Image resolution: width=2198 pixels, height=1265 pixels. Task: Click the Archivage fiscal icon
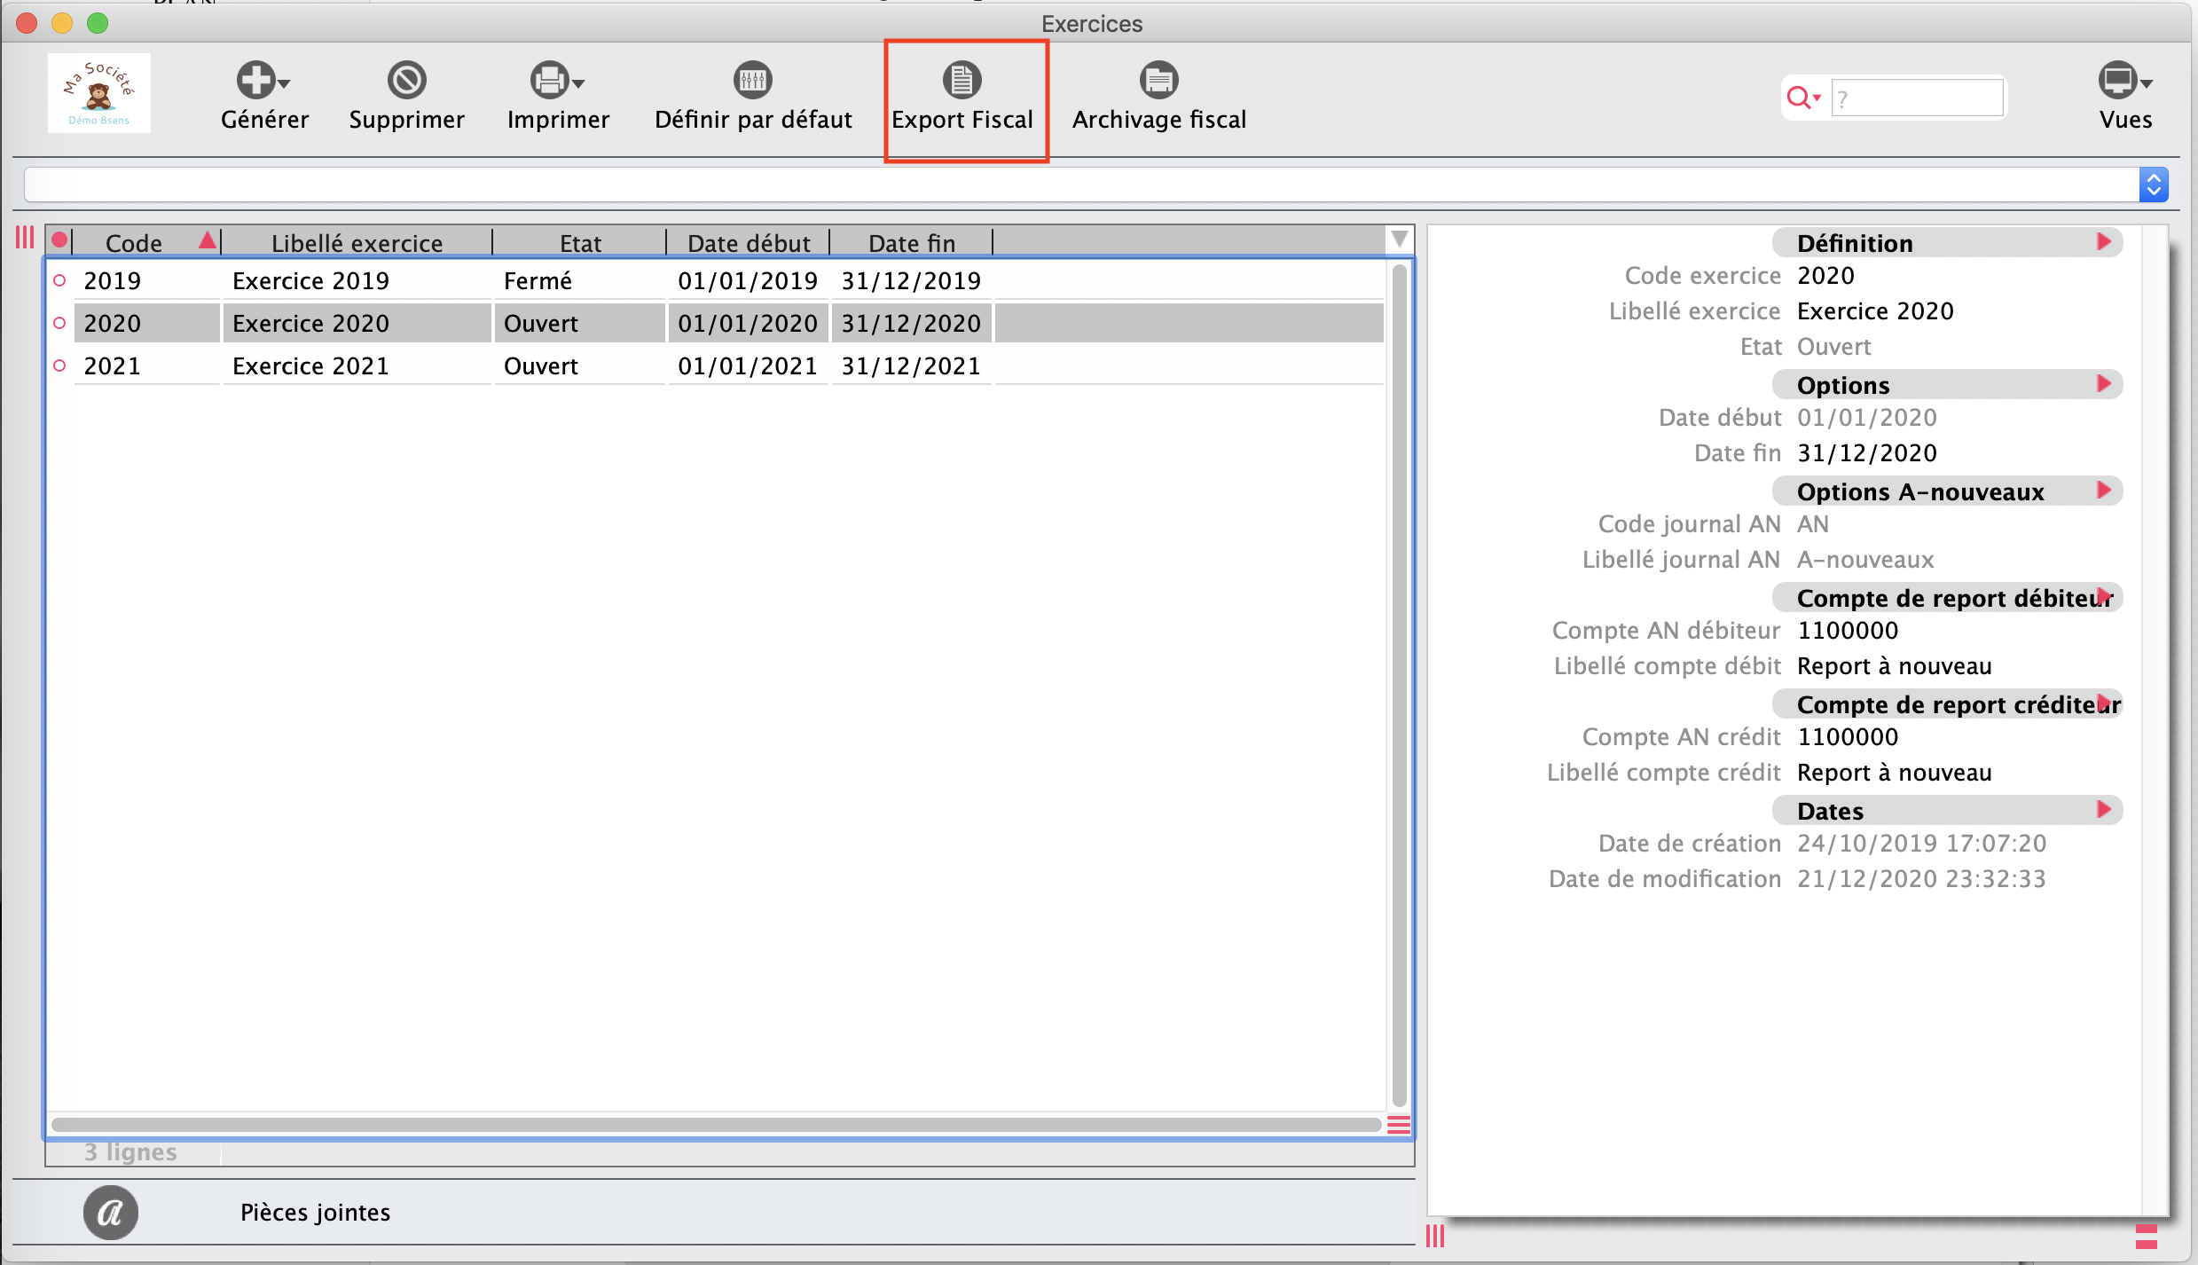(x=1158, y=80)
